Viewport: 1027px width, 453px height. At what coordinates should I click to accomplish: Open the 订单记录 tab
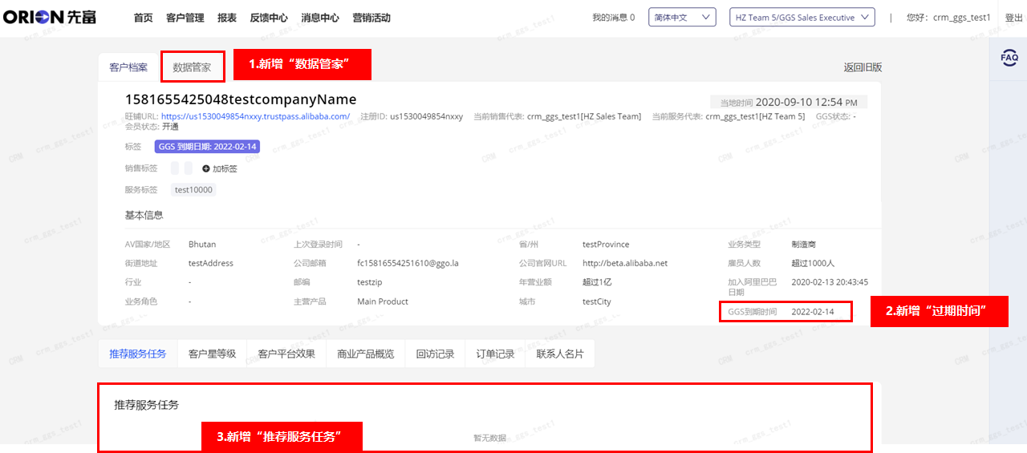(495, 354)
